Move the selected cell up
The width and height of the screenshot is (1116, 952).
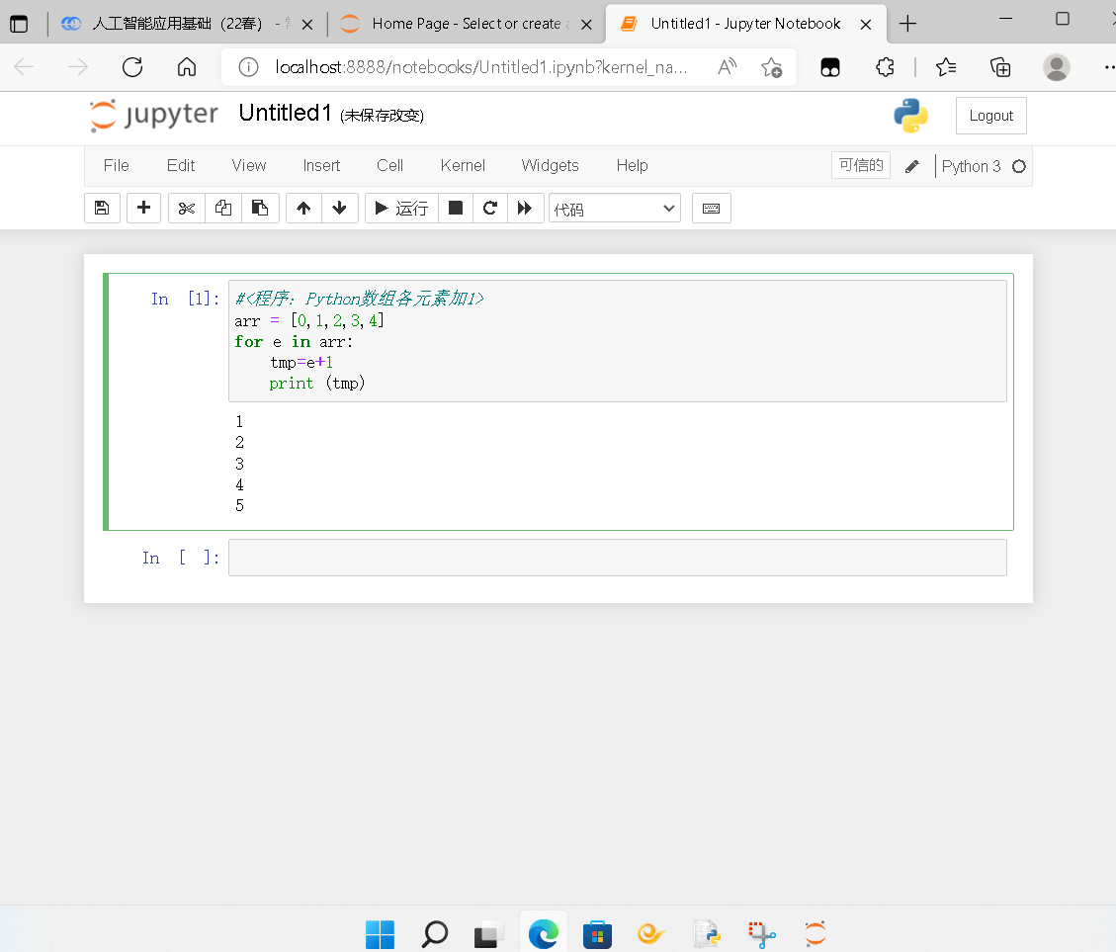point(303,208)
